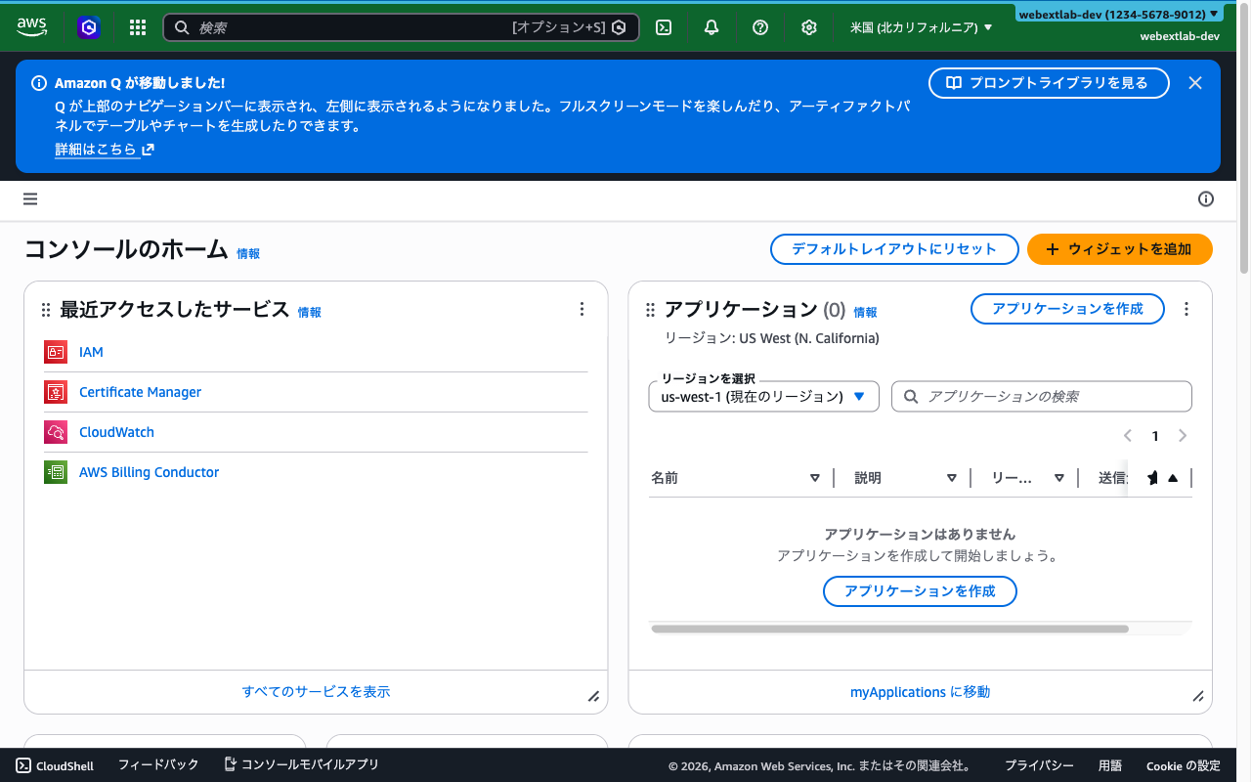
Task: Open すべてのサービスを表示 link
Action: tap(316, 691)
